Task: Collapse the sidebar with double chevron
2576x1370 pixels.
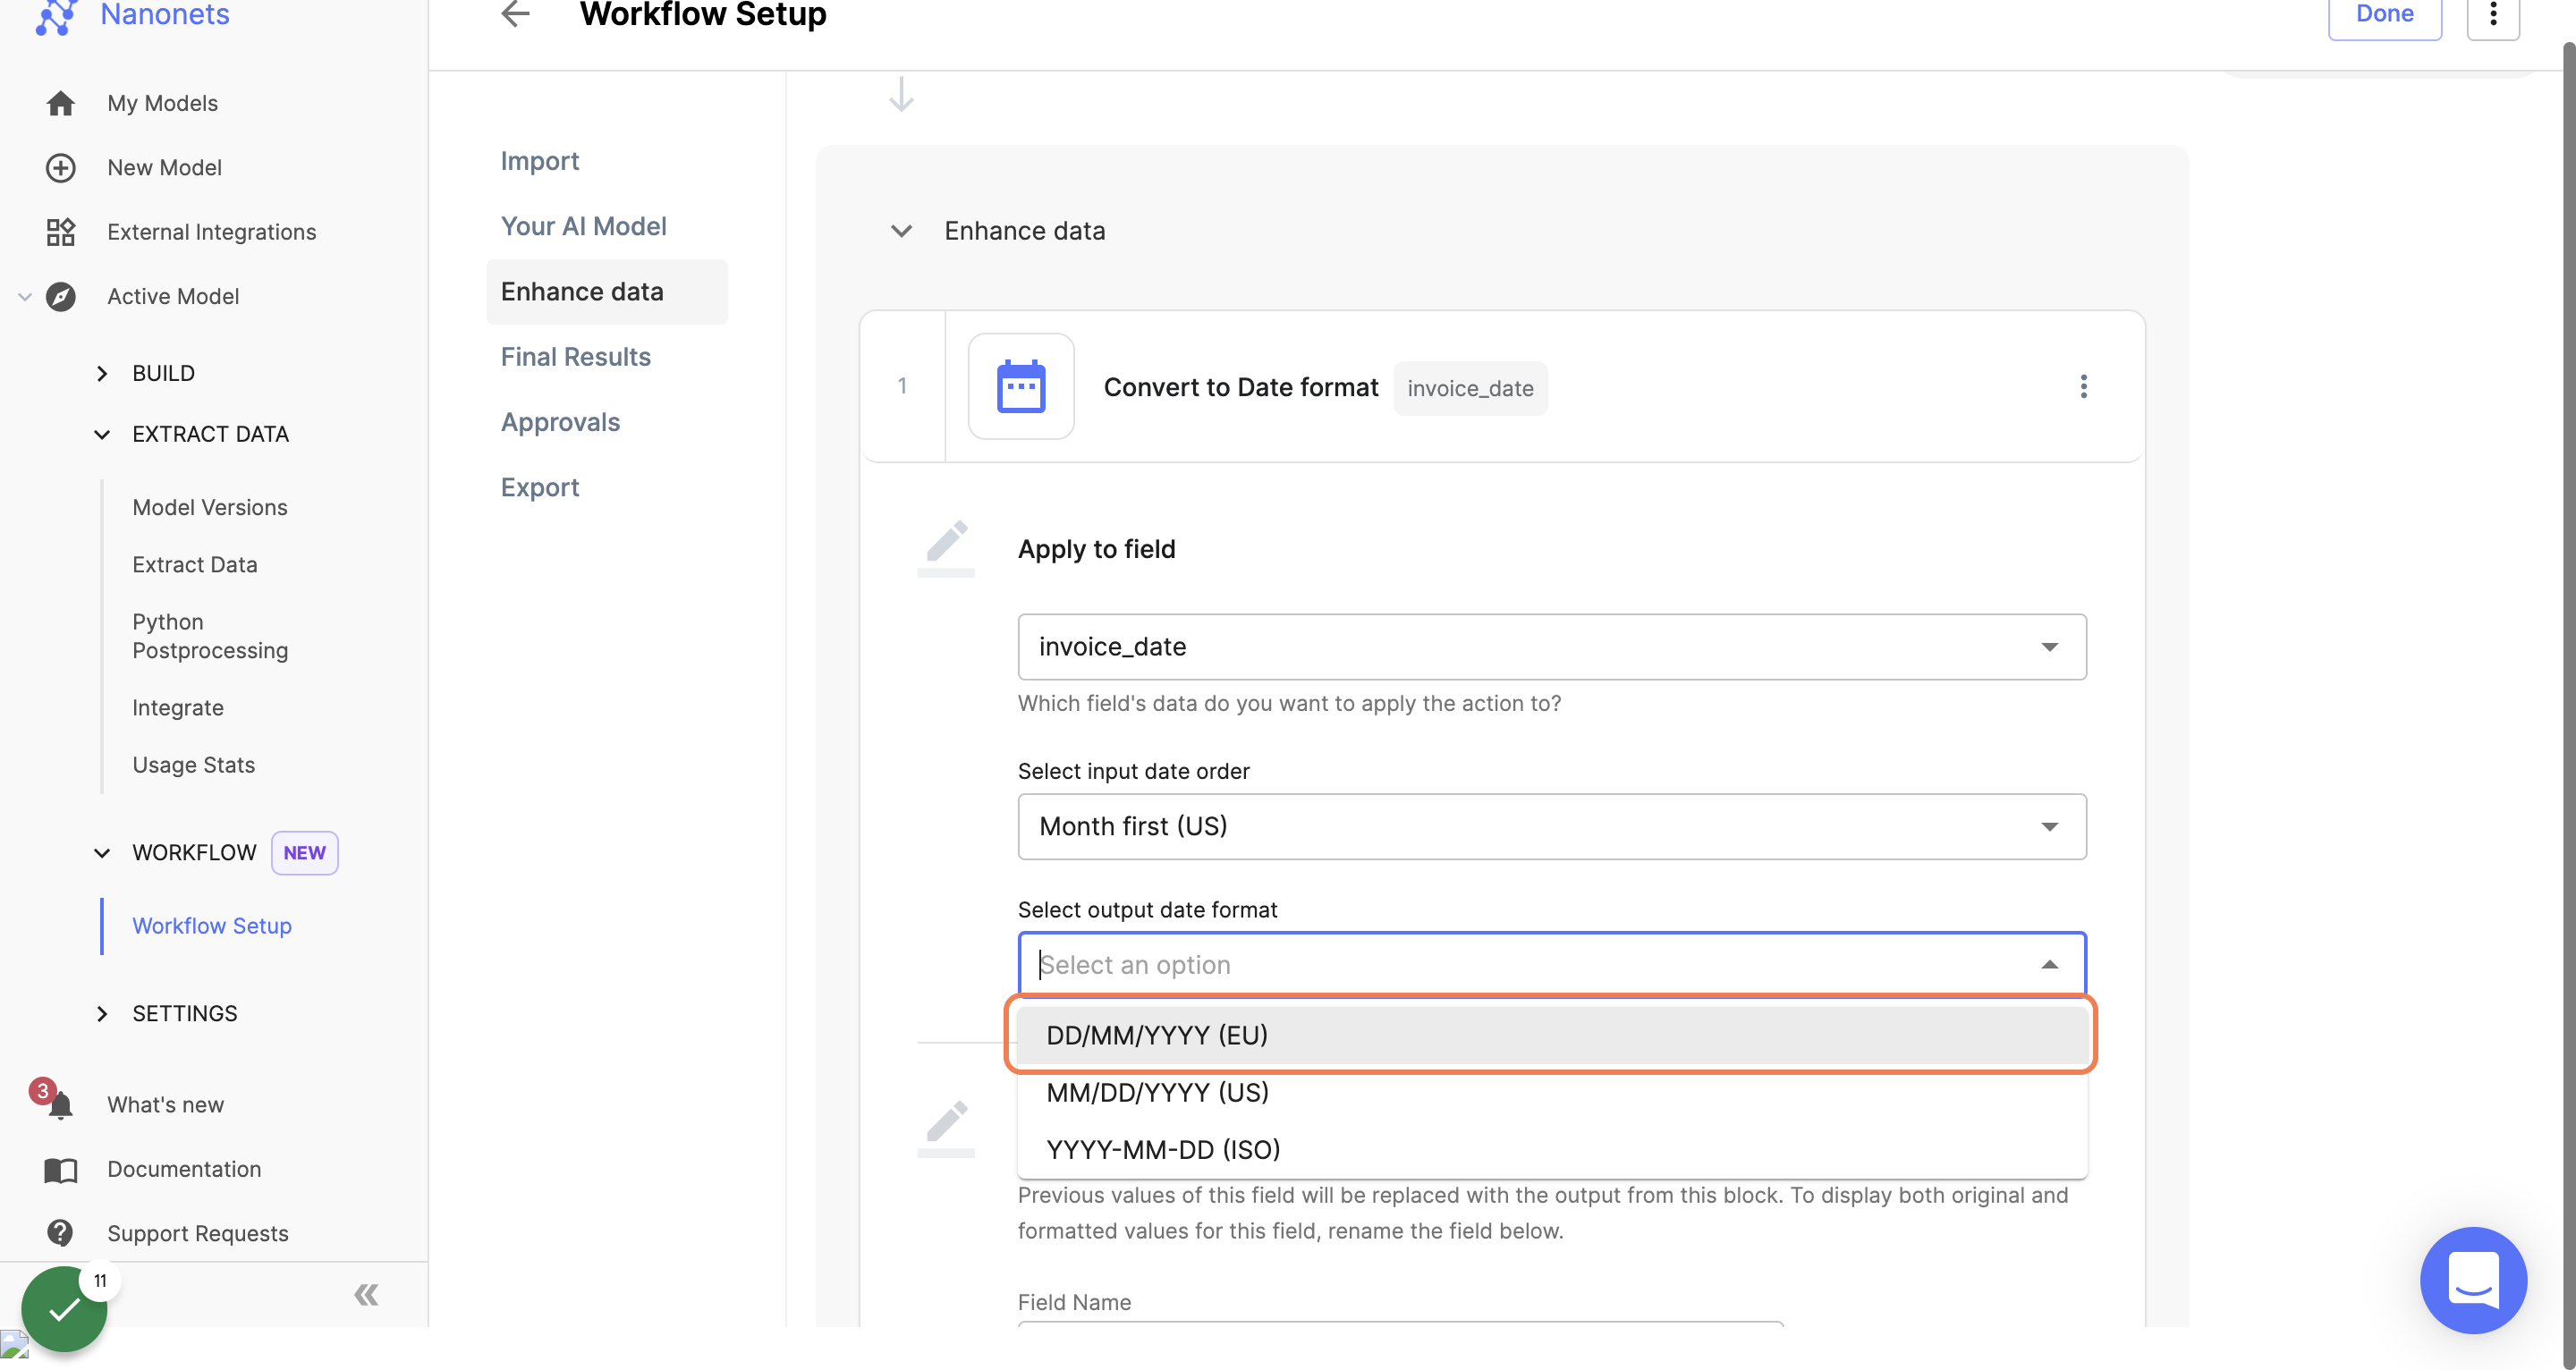Action: pos(366,1295)
